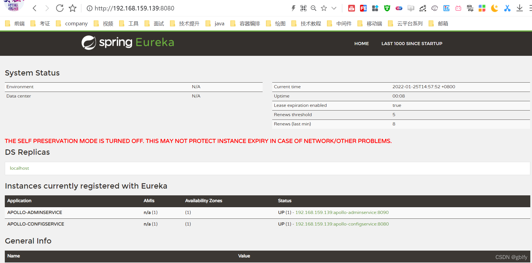This screenshot has height=263, width=532.
Task: Click the site info icon in address bar
Action: pos(90,8)
